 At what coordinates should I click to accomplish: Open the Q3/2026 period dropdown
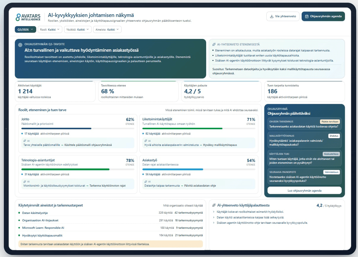click(25, 30)
